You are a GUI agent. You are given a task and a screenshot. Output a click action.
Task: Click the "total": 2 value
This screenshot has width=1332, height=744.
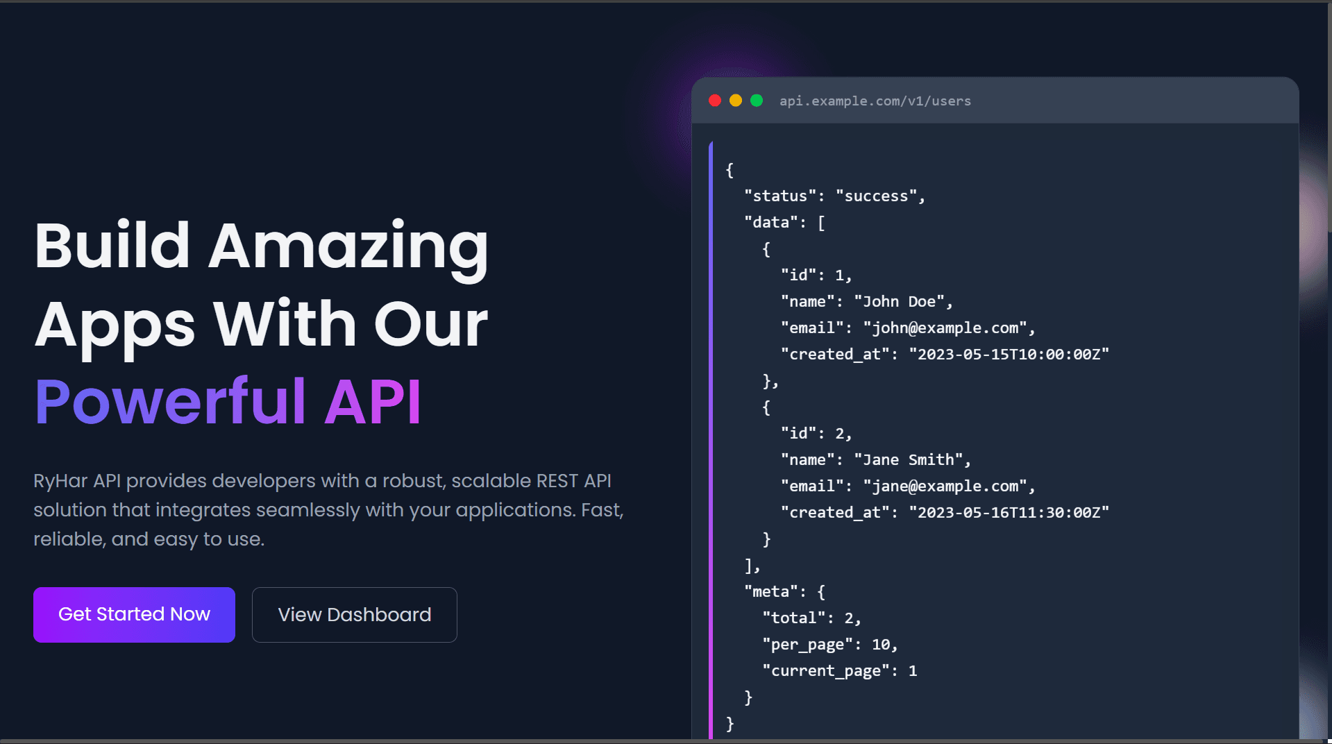pos(811,617)
